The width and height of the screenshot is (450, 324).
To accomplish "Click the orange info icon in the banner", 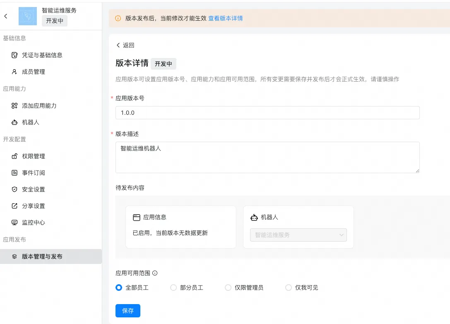I will point(118,18).
